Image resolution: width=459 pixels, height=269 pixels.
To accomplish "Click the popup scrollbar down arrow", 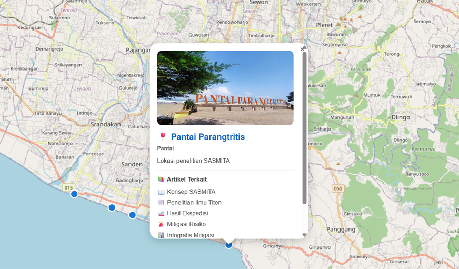I will tap(304, 235).
